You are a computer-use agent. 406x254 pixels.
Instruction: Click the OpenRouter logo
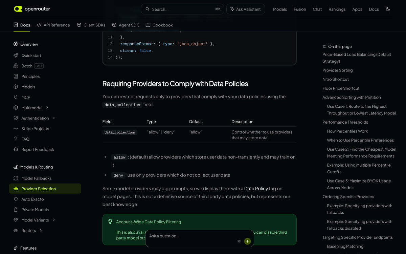[32, 9]
